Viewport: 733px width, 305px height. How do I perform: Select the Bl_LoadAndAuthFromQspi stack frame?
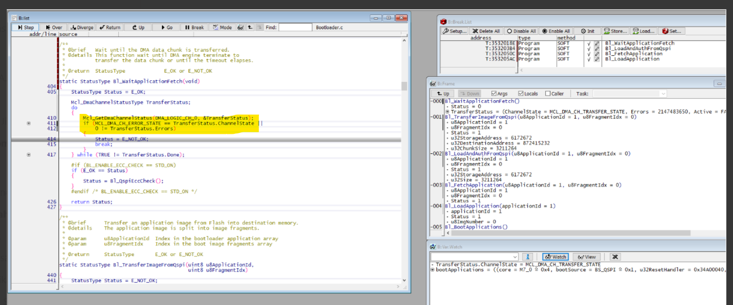coord(537,153)
